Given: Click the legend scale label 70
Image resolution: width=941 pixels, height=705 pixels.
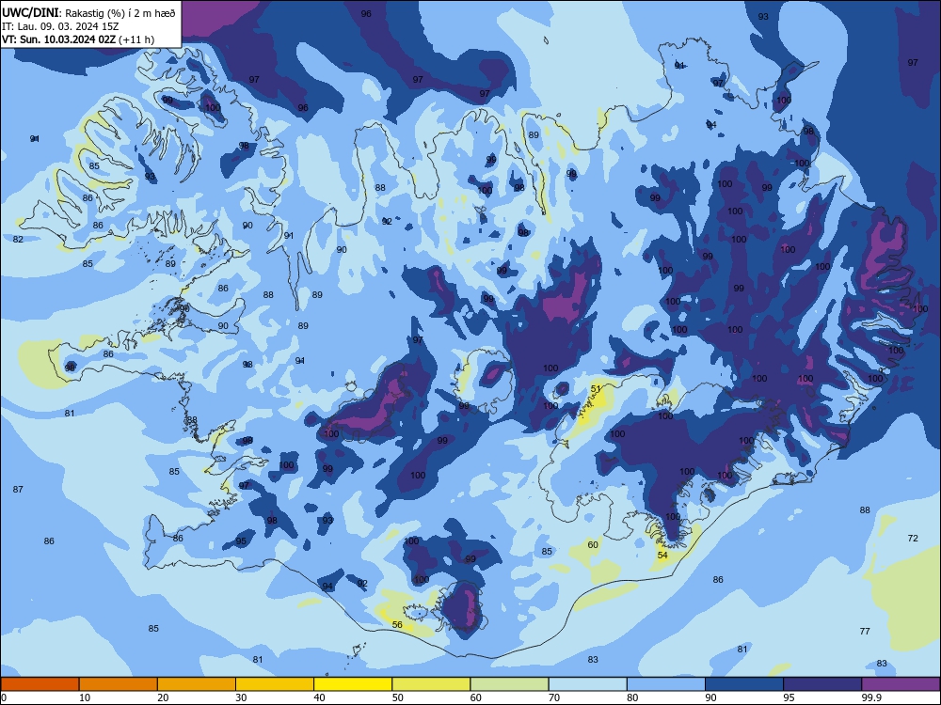Looking at the screenshot, I should [554, 697].
